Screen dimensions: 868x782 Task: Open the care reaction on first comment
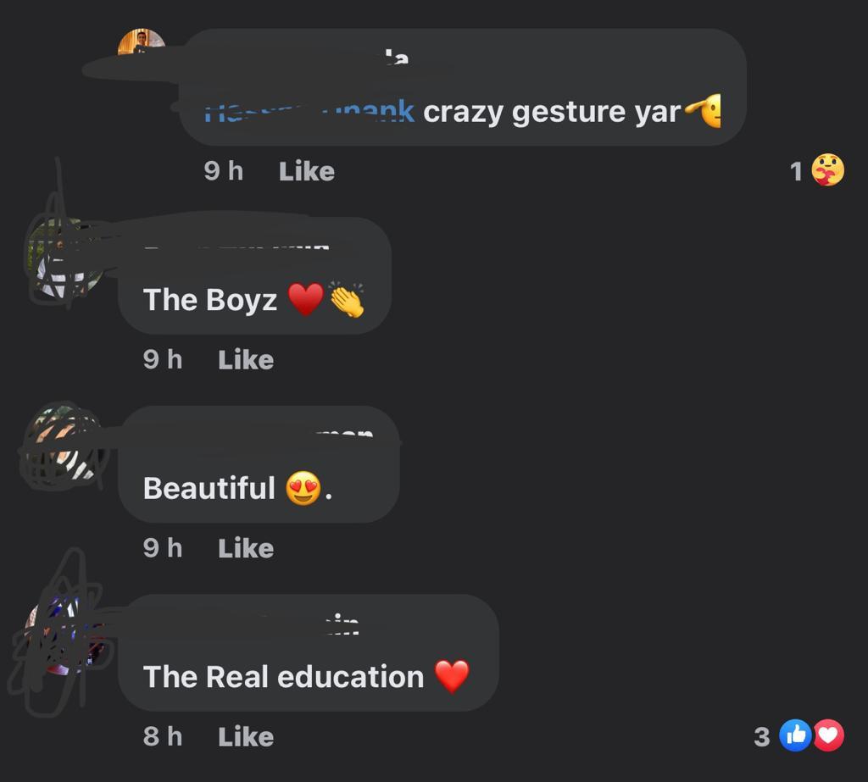[827, 170]
